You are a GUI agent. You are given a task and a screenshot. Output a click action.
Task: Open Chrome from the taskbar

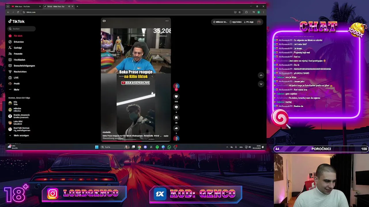coord(139,147)
